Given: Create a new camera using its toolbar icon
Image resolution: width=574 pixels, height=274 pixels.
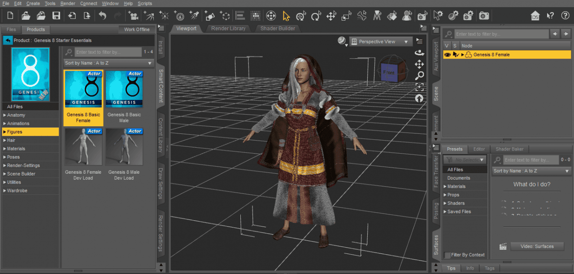Looking at the screenshot, I should coord(133,15).
